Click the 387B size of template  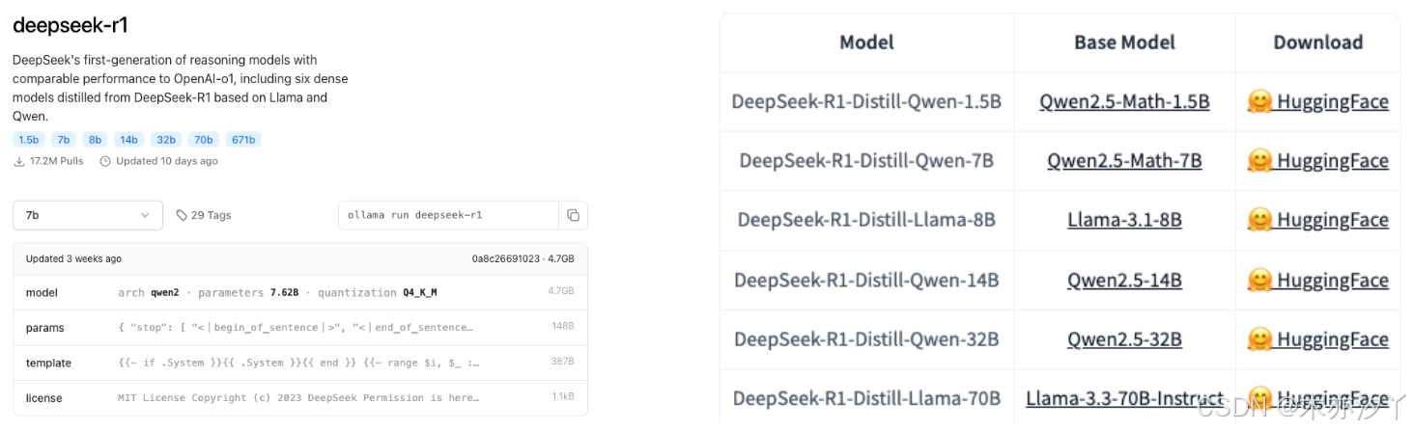tap(563, 363)
